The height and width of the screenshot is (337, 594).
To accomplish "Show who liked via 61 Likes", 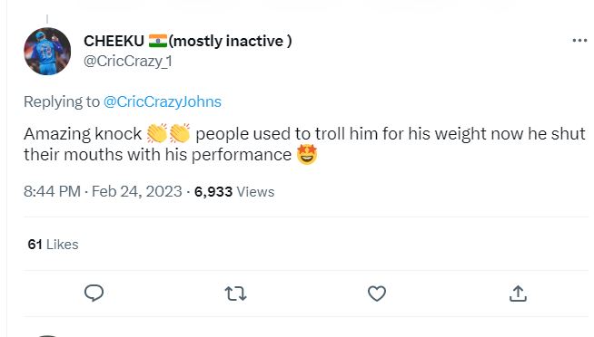I will (x=53, y=245).
